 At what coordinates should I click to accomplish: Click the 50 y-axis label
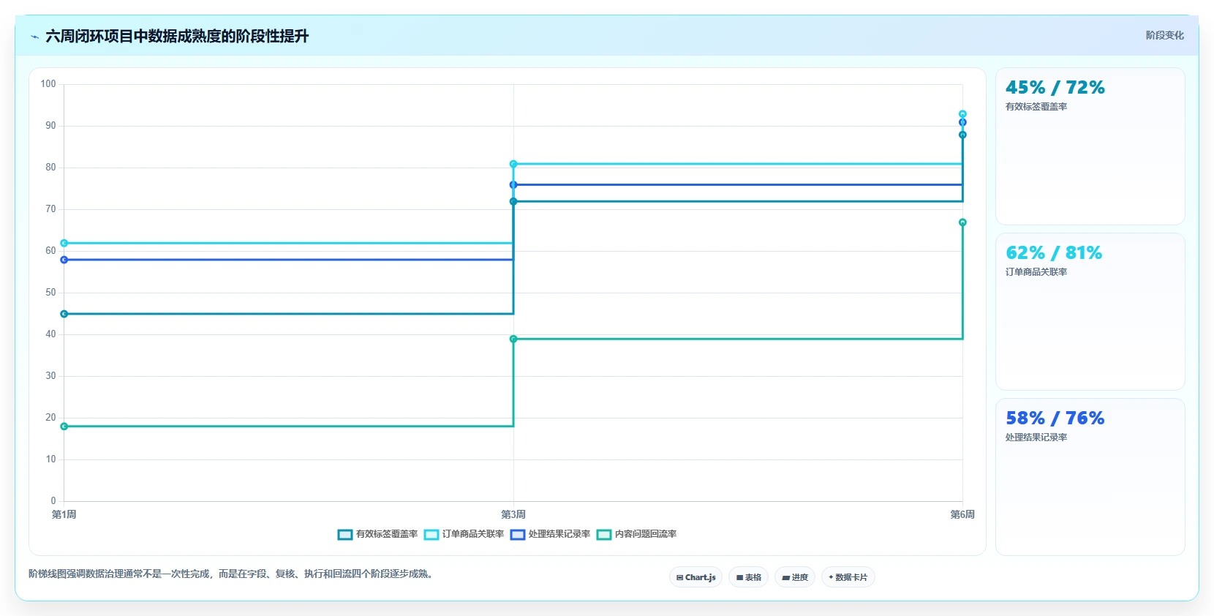(50, 293)
